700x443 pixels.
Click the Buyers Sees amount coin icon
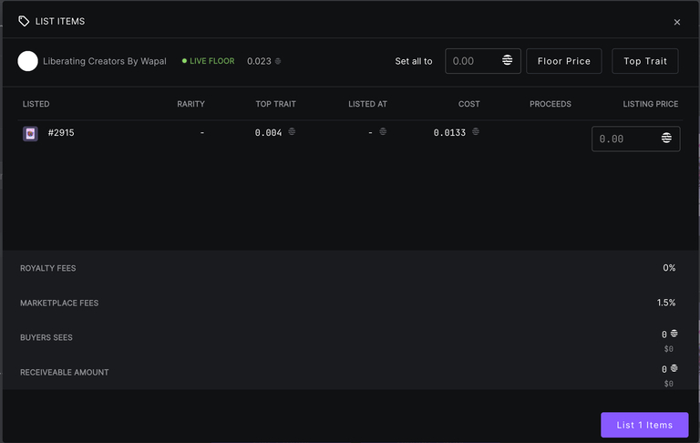point(674,334)
